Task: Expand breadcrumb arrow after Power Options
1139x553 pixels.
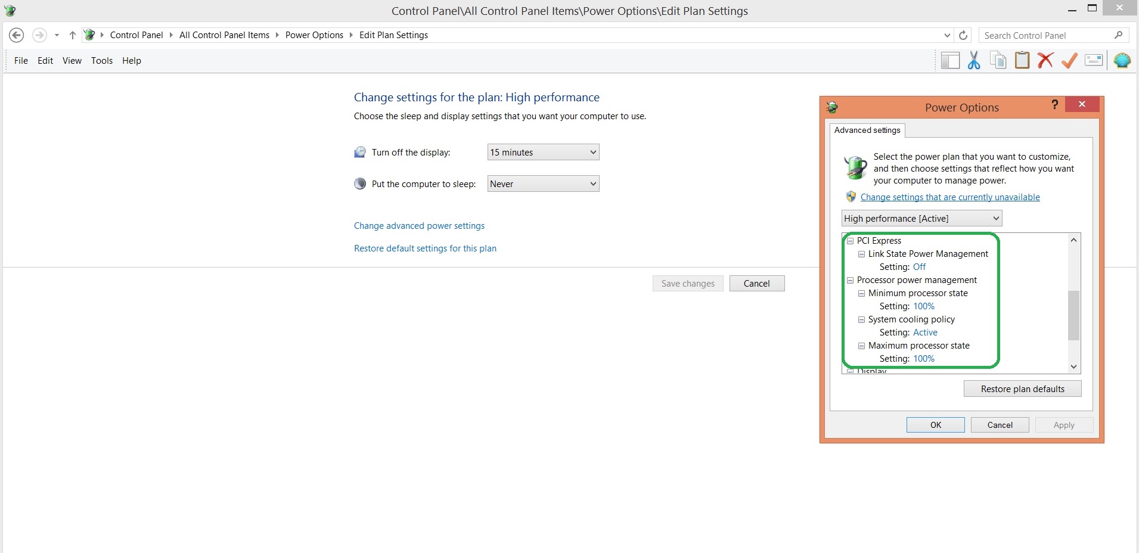Action: point(351,35)
